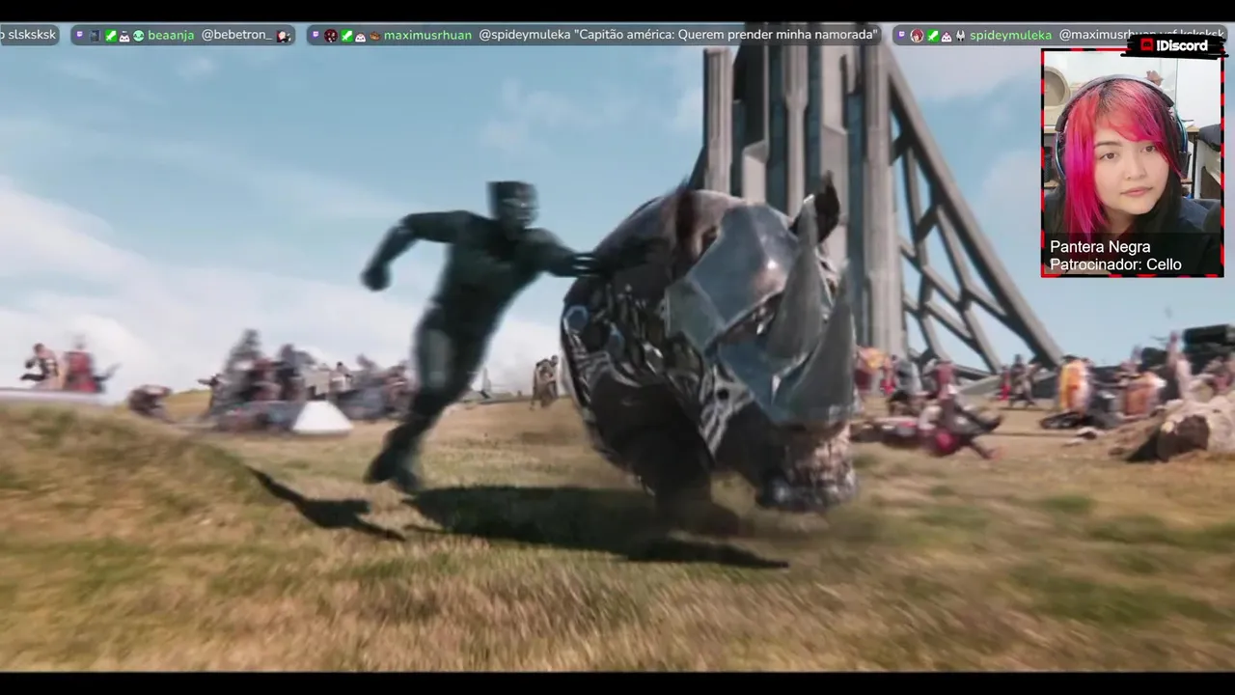Click the green sword badge beside maximusrhuan
The image size is (1235, 695).
[346, 35]
